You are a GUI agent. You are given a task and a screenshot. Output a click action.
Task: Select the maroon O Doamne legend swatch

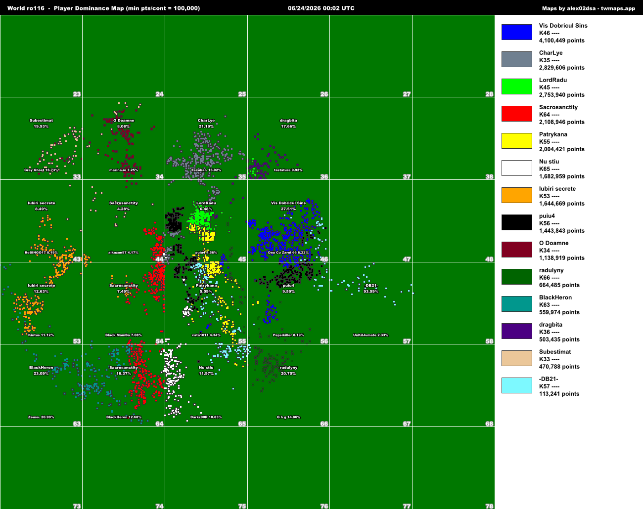point(517,250)
